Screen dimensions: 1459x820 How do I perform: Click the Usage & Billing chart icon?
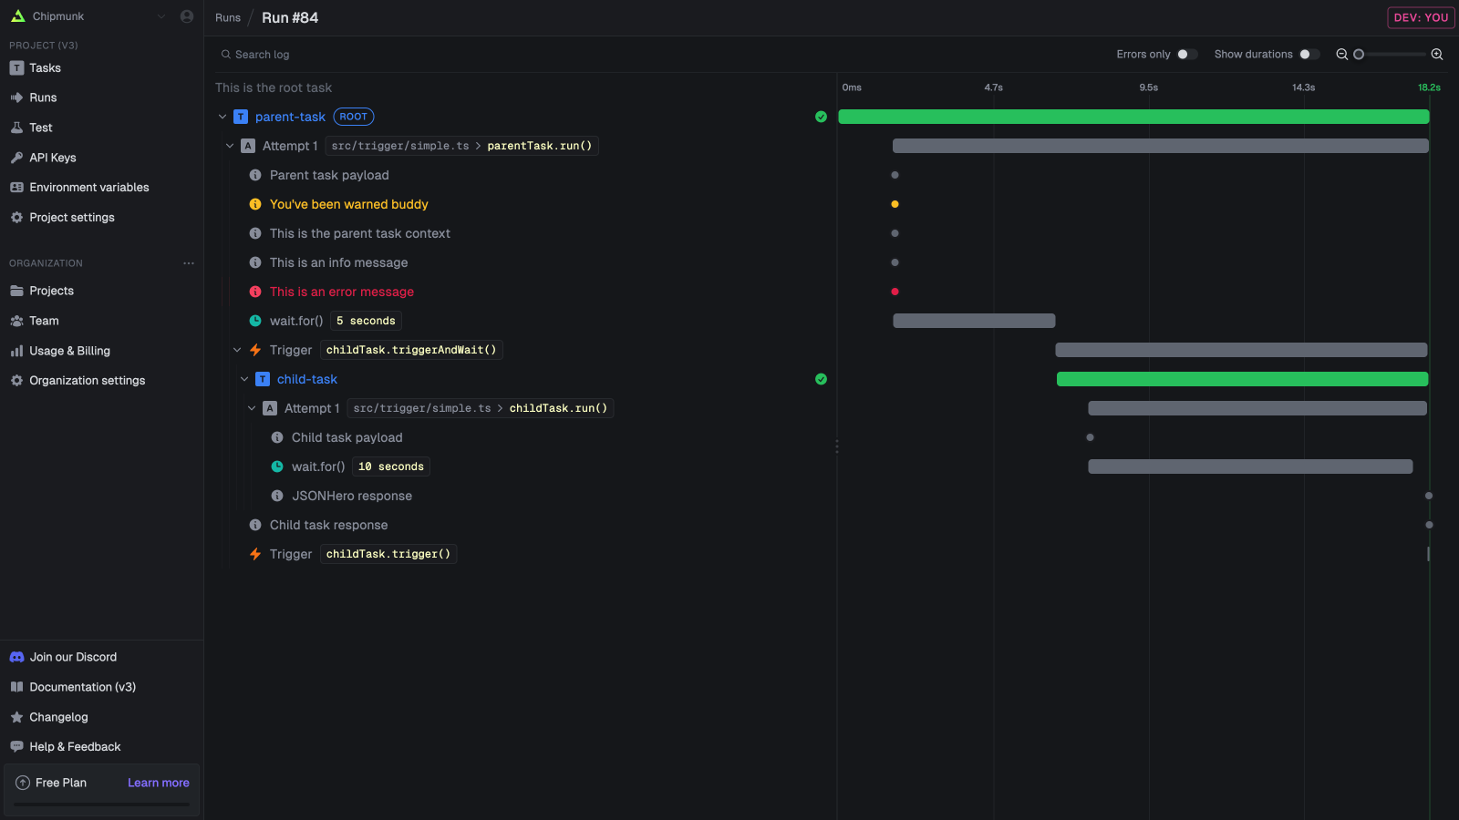16,351
